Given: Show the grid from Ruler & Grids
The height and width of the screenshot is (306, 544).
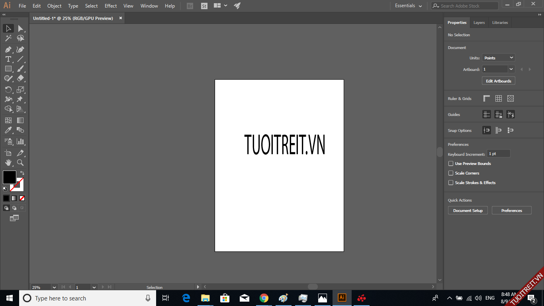Looking at the screenshot, I should (x=498, y=98).
